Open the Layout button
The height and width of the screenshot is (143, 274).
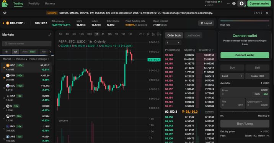(206, 23)
